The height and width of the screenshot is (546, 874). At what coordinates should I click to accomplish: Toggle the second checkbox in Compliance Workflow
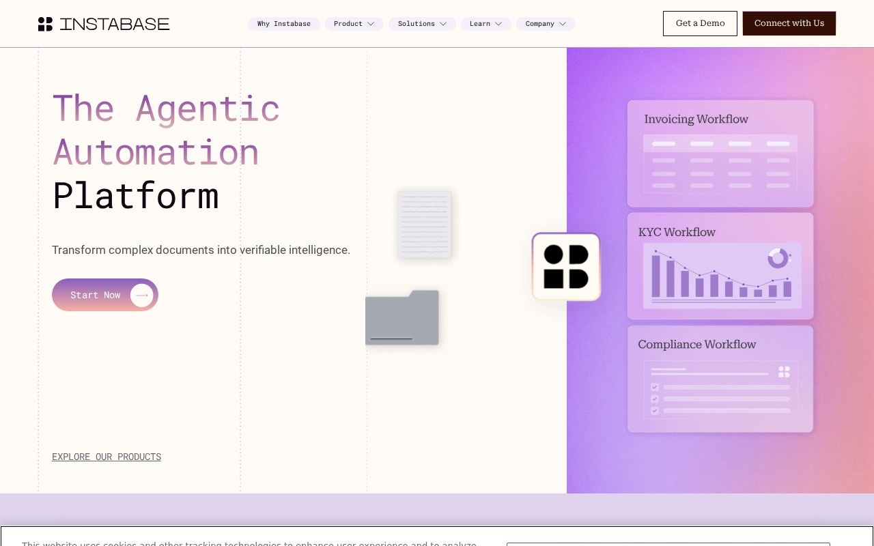tap(654, 399)
